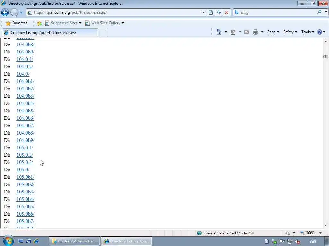The width and height of the screenshot is (329, 246).
Task: Click the Bing search box
Action: click(277, 12)
